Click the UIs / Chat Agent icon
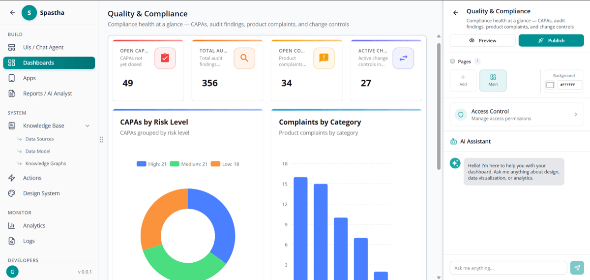 [x=12, y=47]
